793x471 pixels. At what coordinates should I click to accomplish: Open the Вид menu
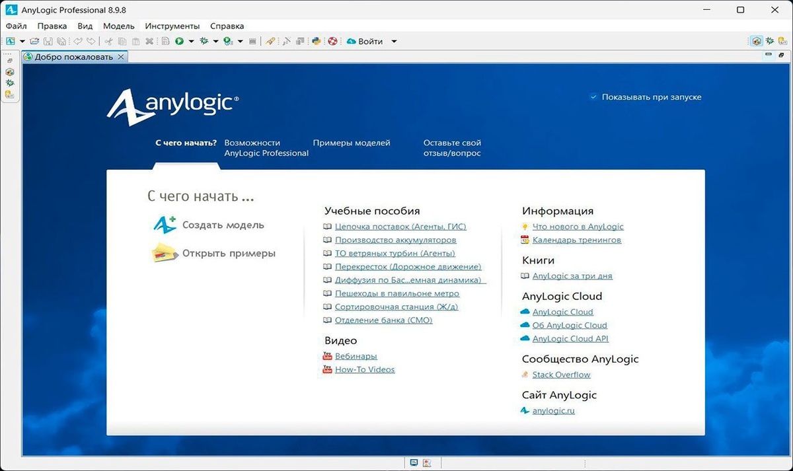(x=85, y=26)
